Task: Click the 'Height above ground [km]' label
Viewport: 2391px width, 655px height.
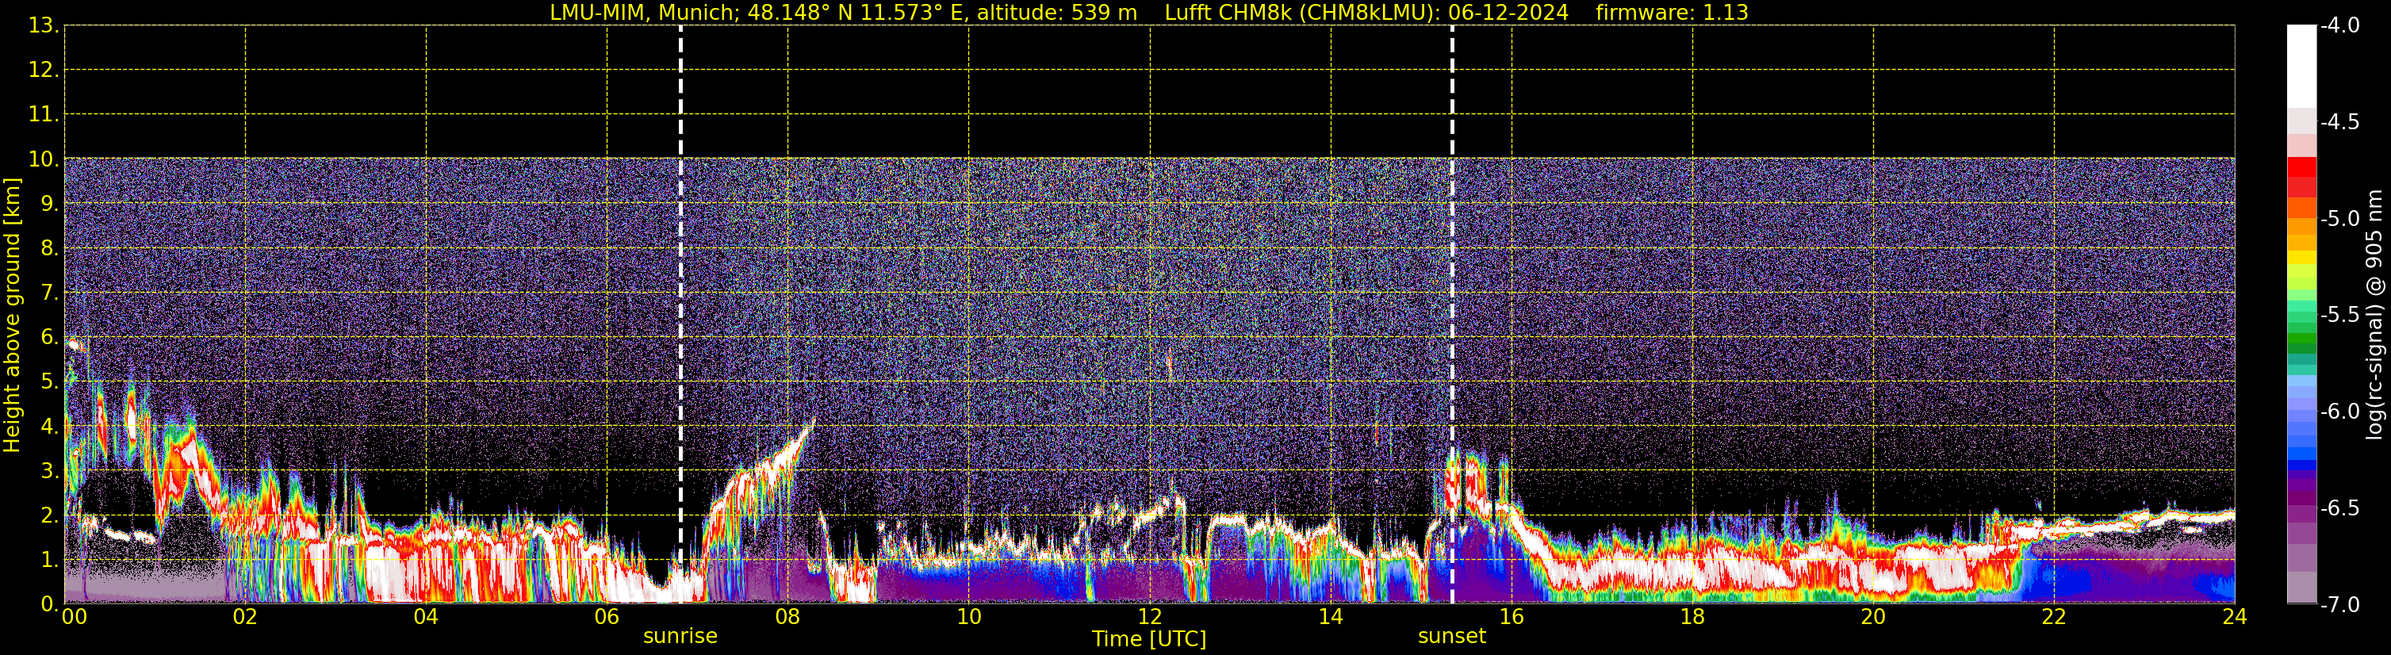Action: click(x=12, y=316)
